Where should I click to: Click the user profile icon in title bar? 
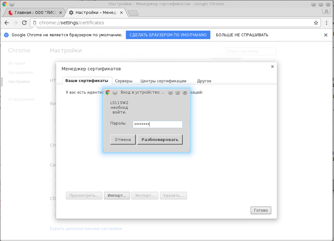coord(326,11)
